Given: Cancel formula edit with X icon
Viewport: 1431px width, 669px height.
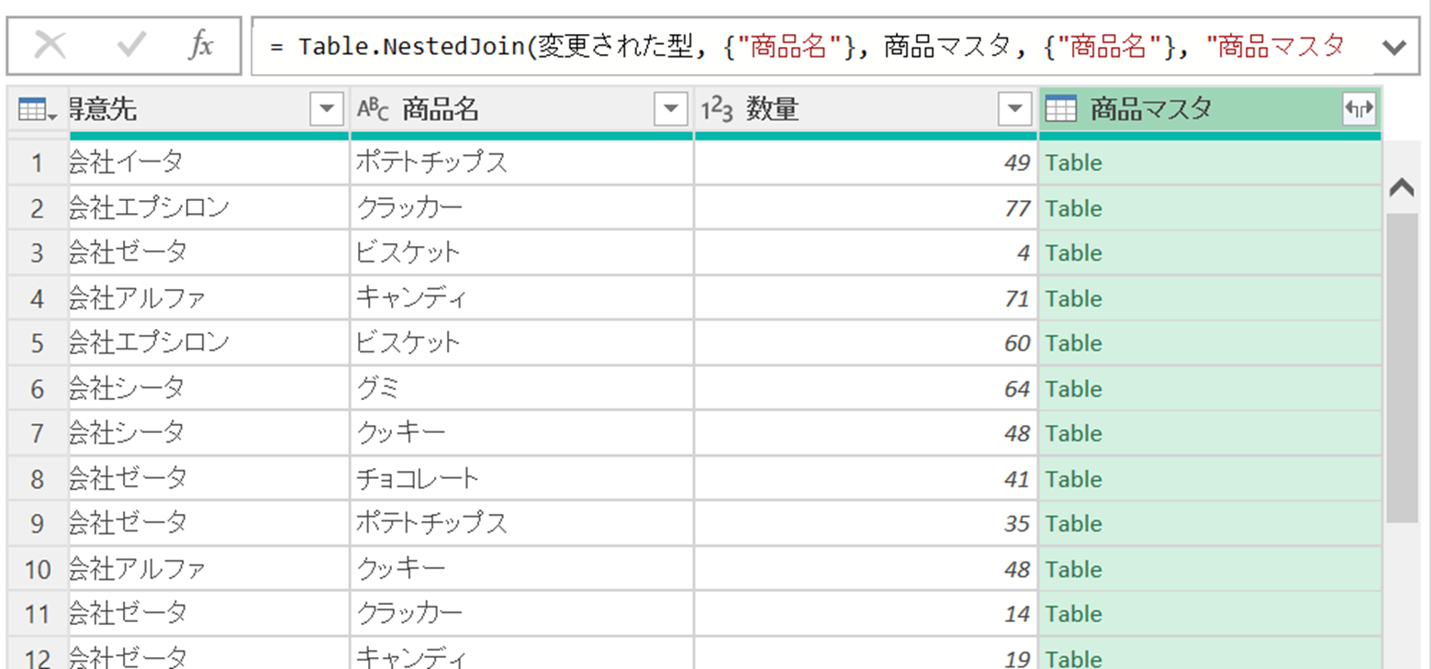Looking at the screenshot, I should [50, 46].
